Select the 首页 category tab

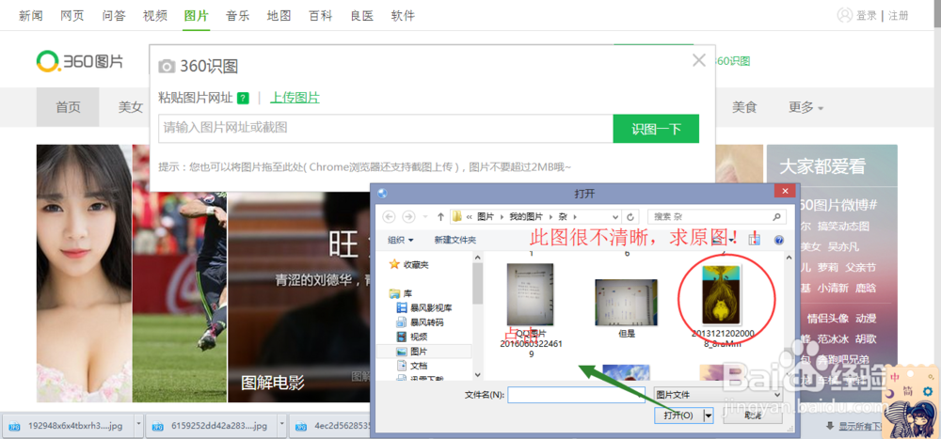click(x=68, y=107)
